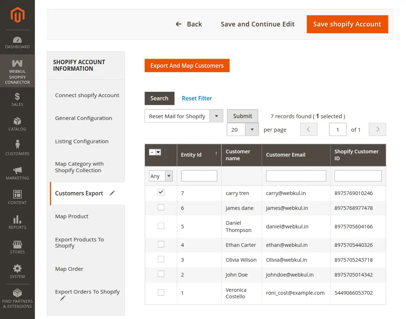The image size is (406, 319).
Task: Open the Map Product tab
Action: click(x=72, y=216)
